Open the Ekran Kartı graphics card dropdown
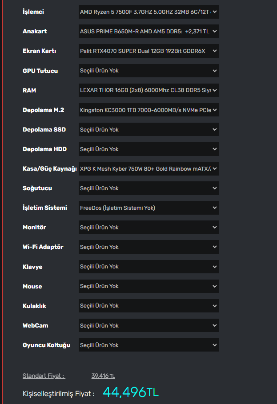 click(x=149, y=51)
